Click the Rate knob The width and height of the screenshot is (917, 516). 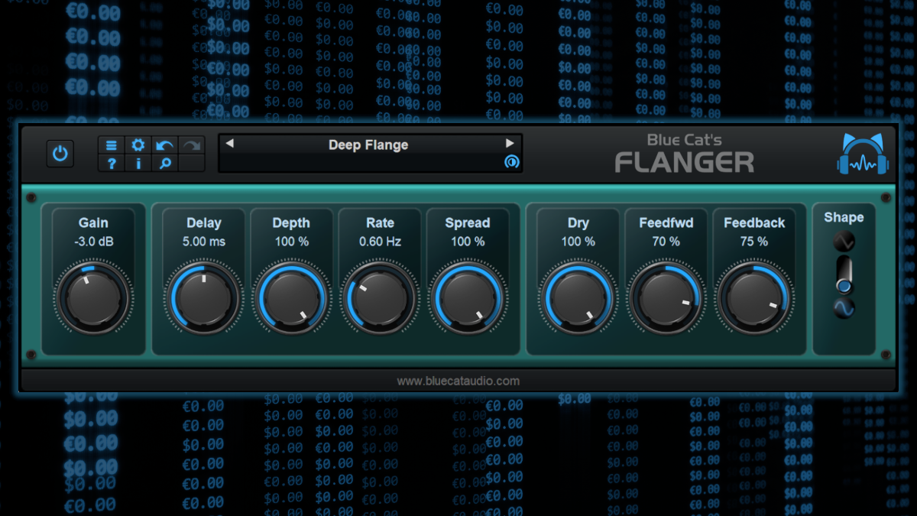tap(380, 298)
